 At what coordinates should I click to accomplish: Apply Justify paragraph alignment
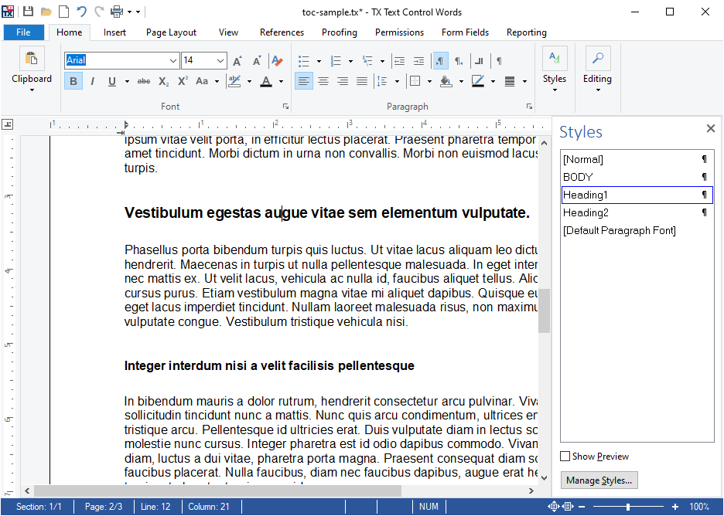pos(361,82)
